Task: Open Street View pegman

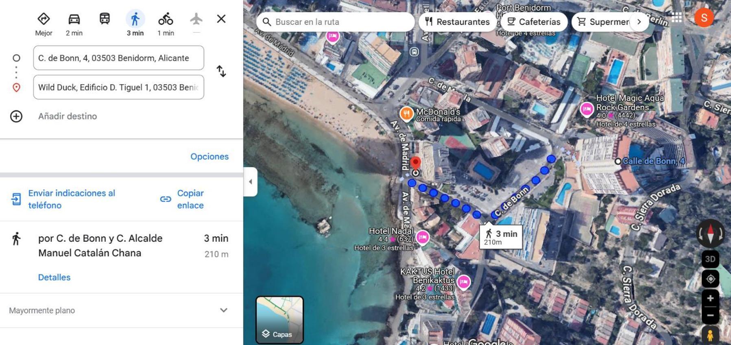Action: click(x=710, y=336)
